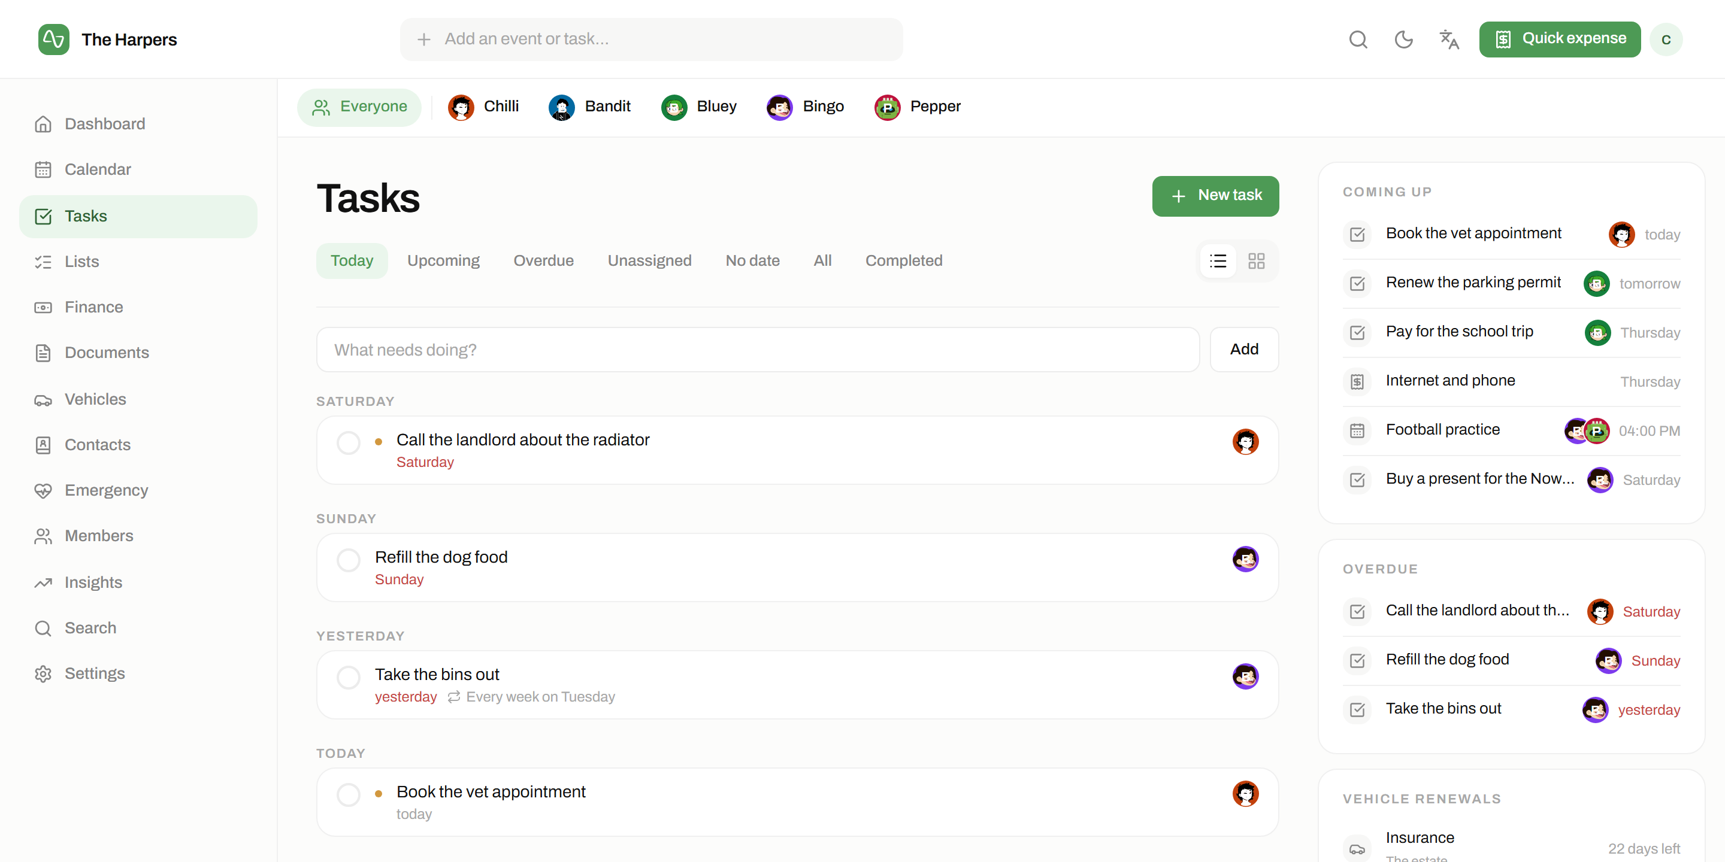
Task: Open Contacts in the sidebar
Action: tap(138, 445)
